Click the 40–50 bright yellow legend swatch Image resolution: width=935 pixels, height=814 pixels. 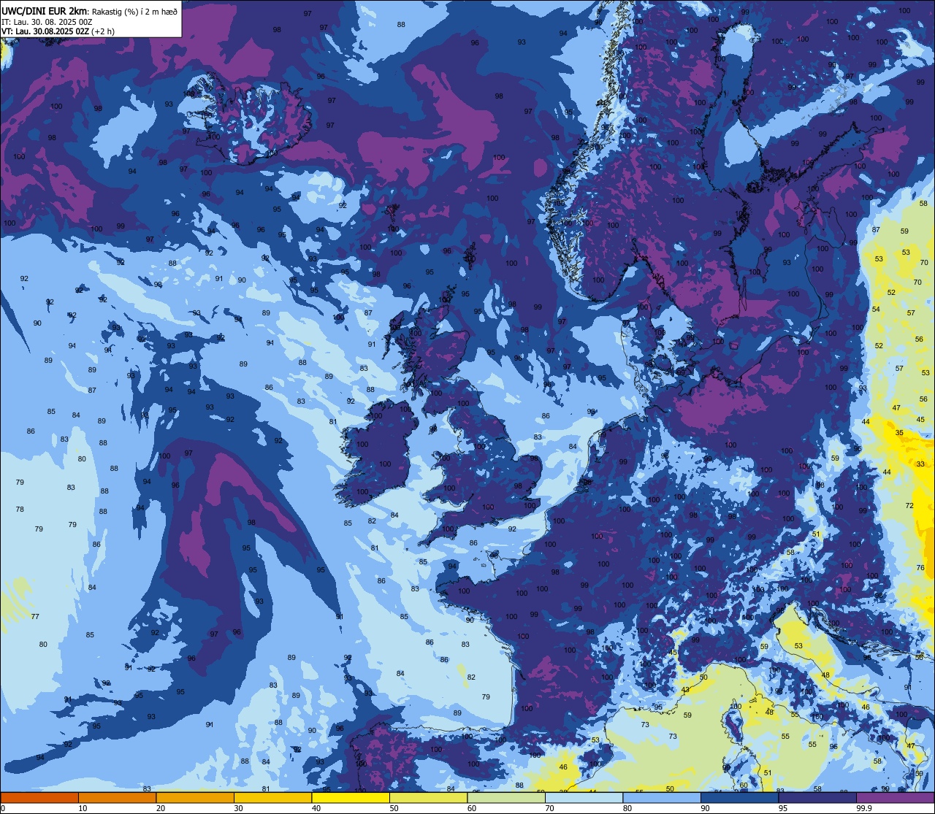pyautogui.click(x=351, y=797)
